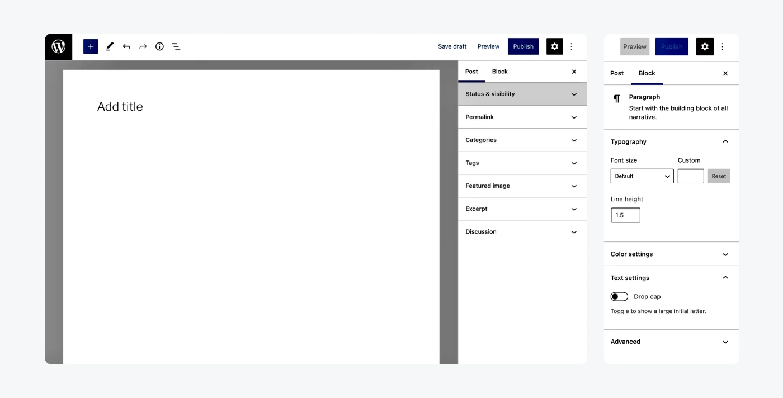The width and height of the screenshot is (783, 398).
Task: Expand the Excerpt section
Action: pos(522,209)
